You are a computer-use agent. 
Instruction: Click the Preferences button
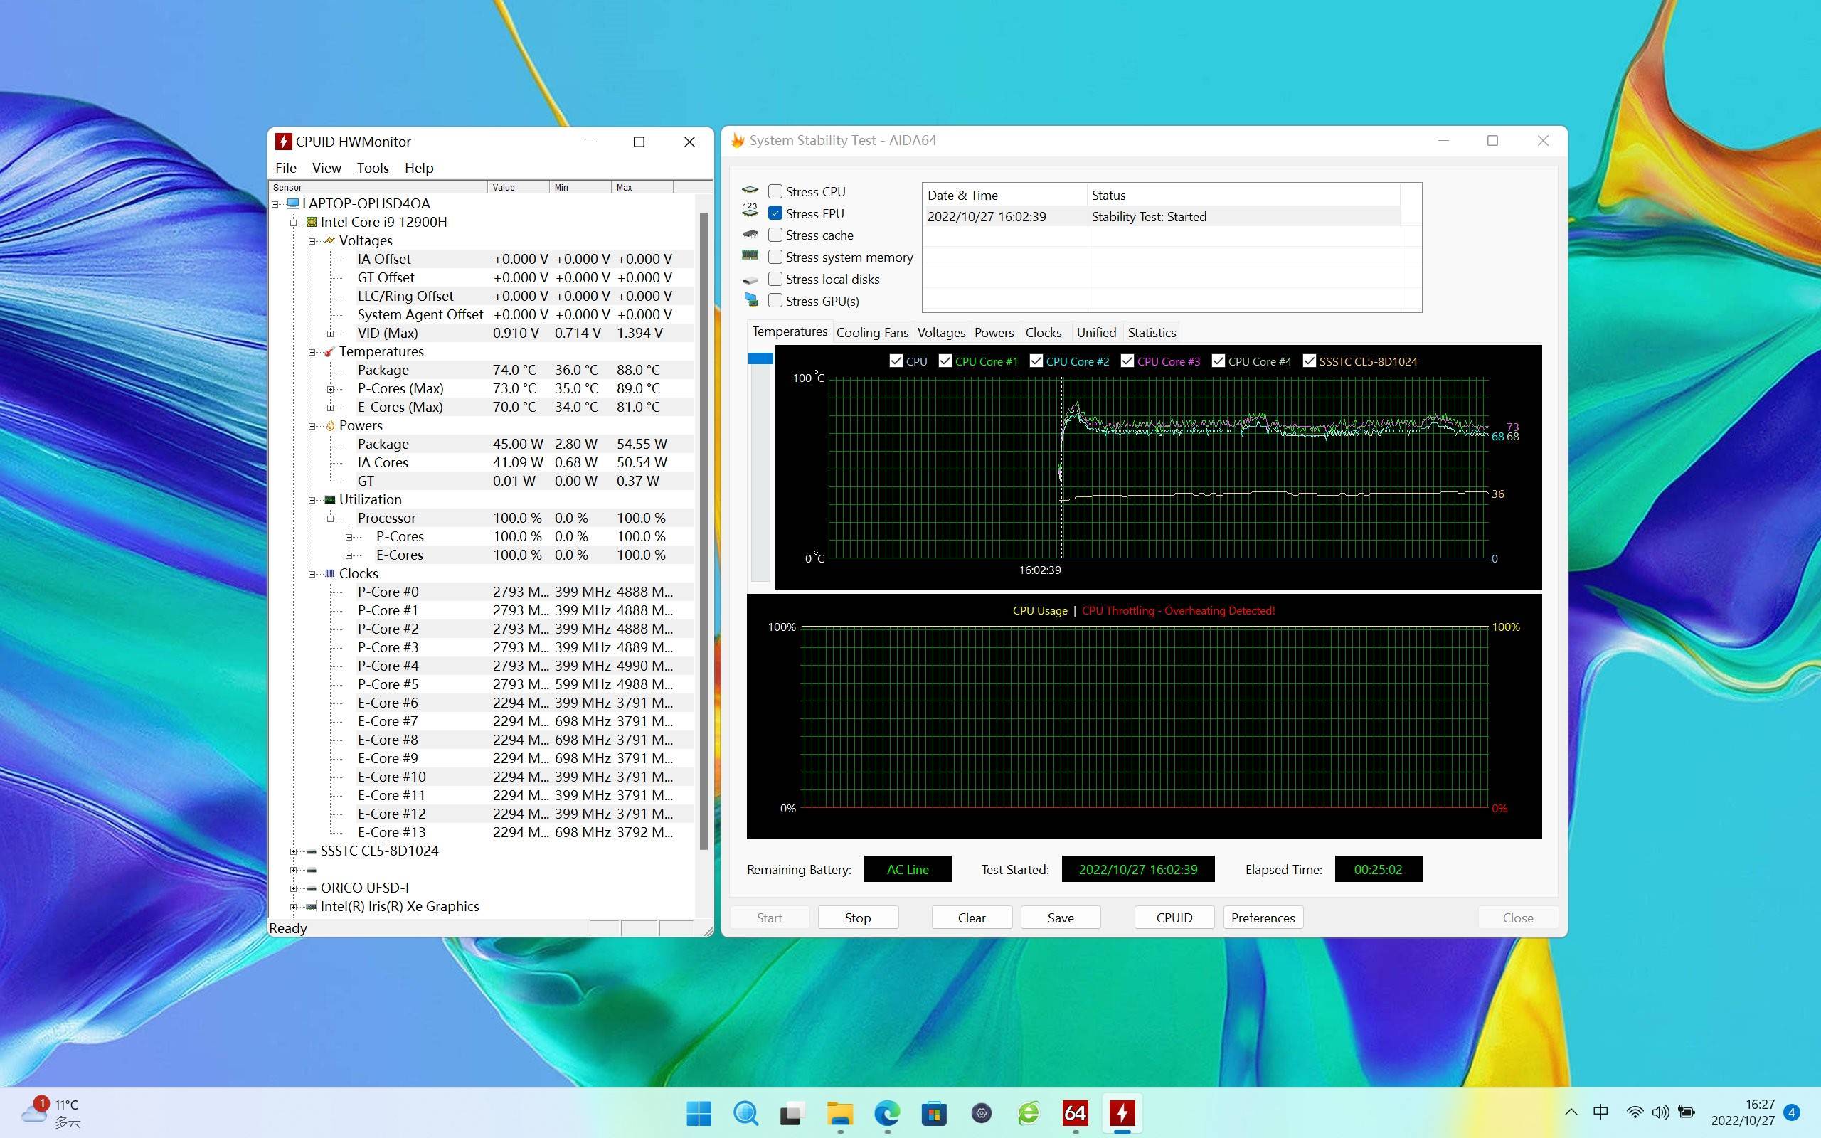pyautogui.click(x=1262, y=918)
